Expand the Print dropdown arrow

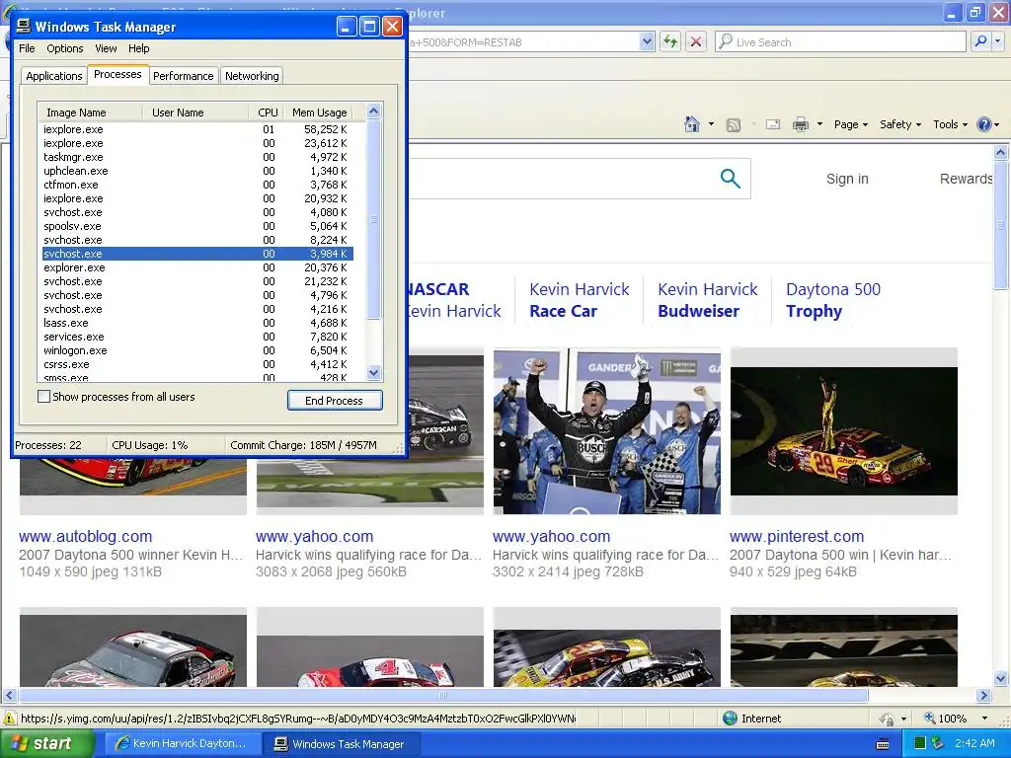point(819,124)
